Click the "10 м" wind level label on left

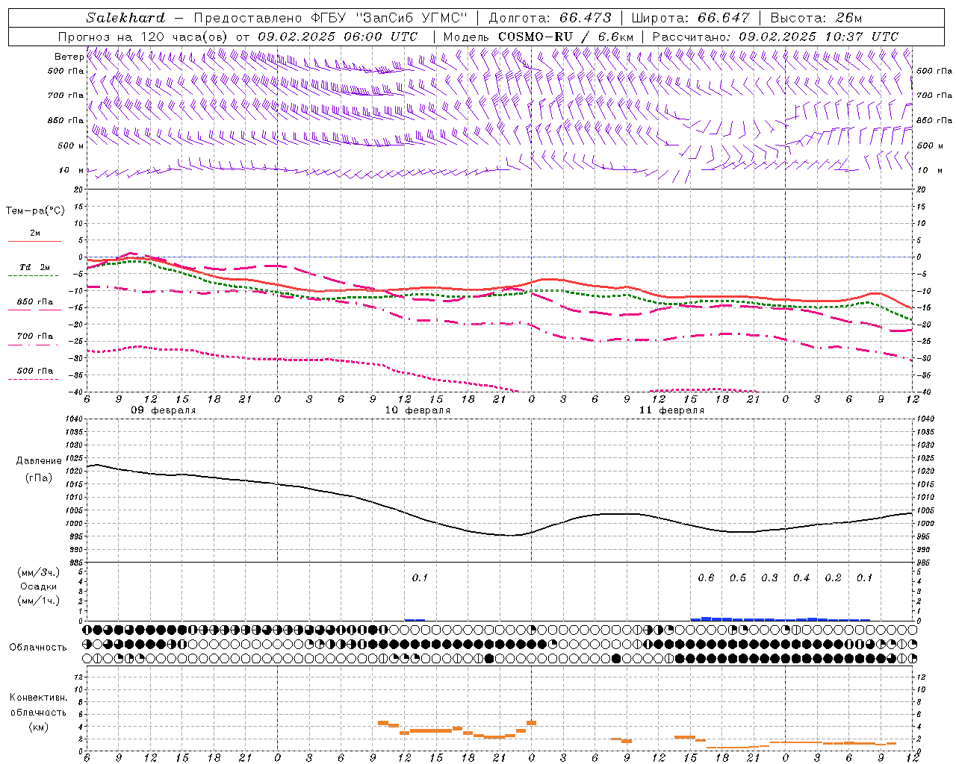click(71, 170)
